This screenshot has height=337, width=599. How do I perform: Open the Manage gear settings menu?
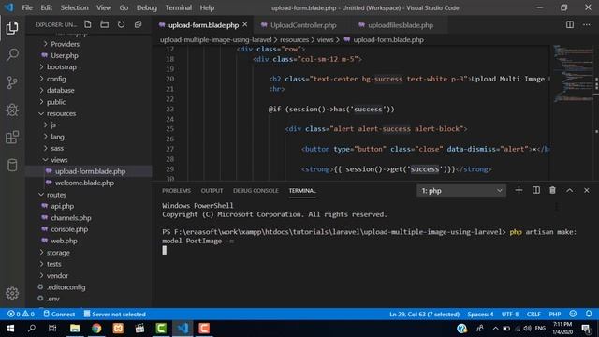coord(12,293)
